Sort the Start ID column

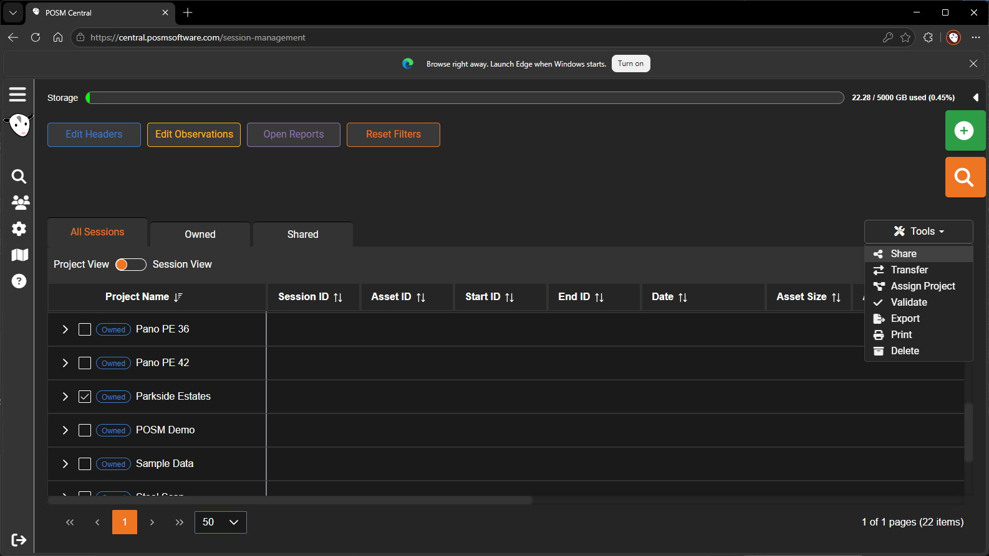click(x=509, y=298)
